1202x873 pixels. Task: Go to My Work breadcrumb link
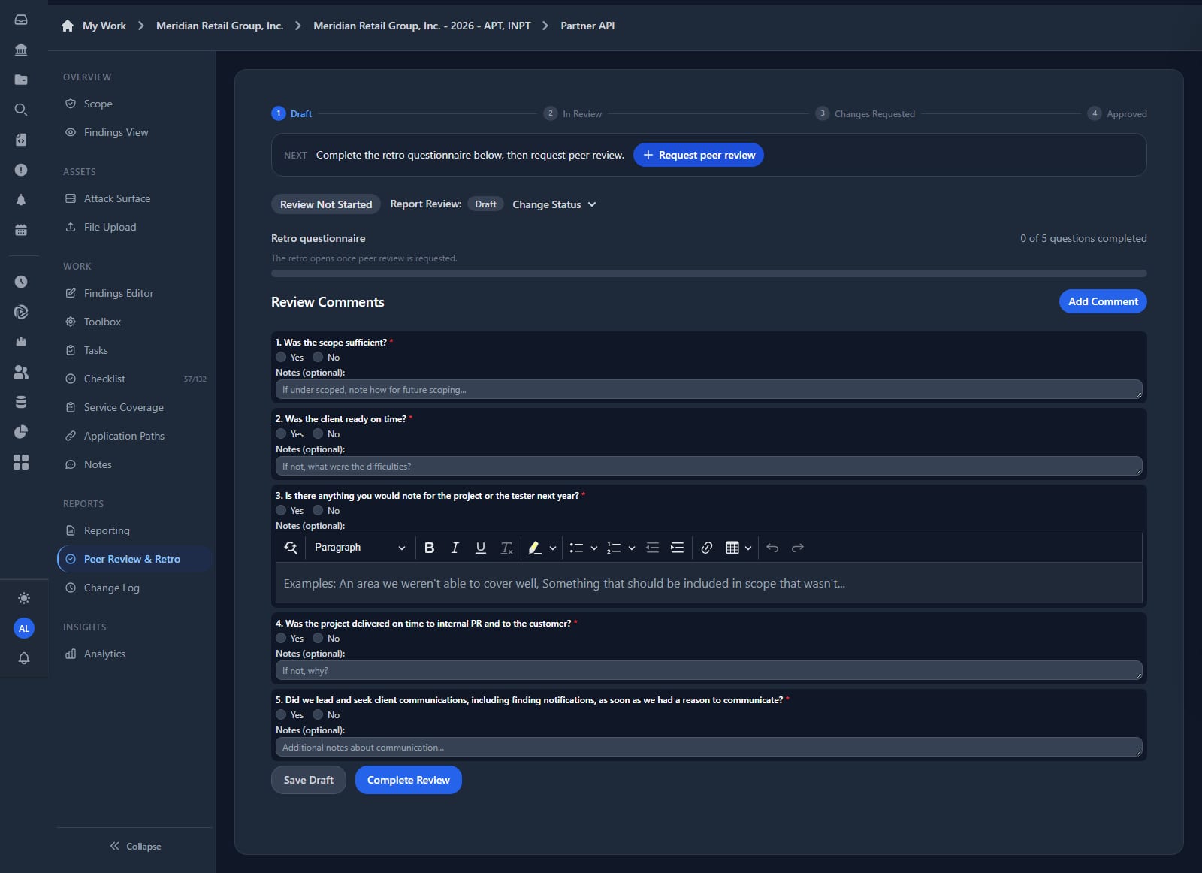104,26
